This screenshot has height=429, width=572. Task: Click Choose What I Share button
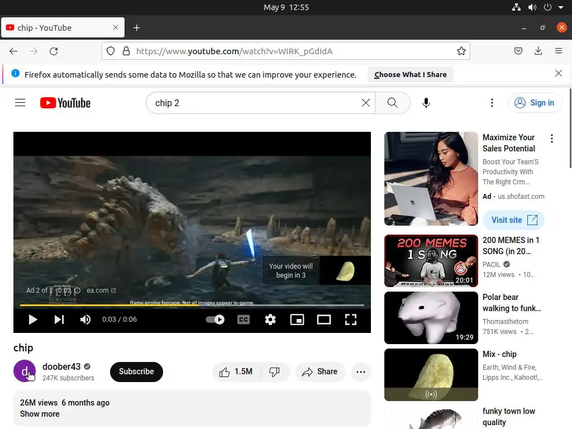pyautogui.click(x=411, y=74)
